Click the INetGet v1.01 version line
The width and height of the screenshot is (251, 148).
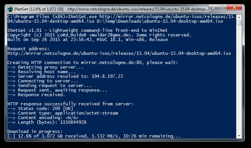88,31
